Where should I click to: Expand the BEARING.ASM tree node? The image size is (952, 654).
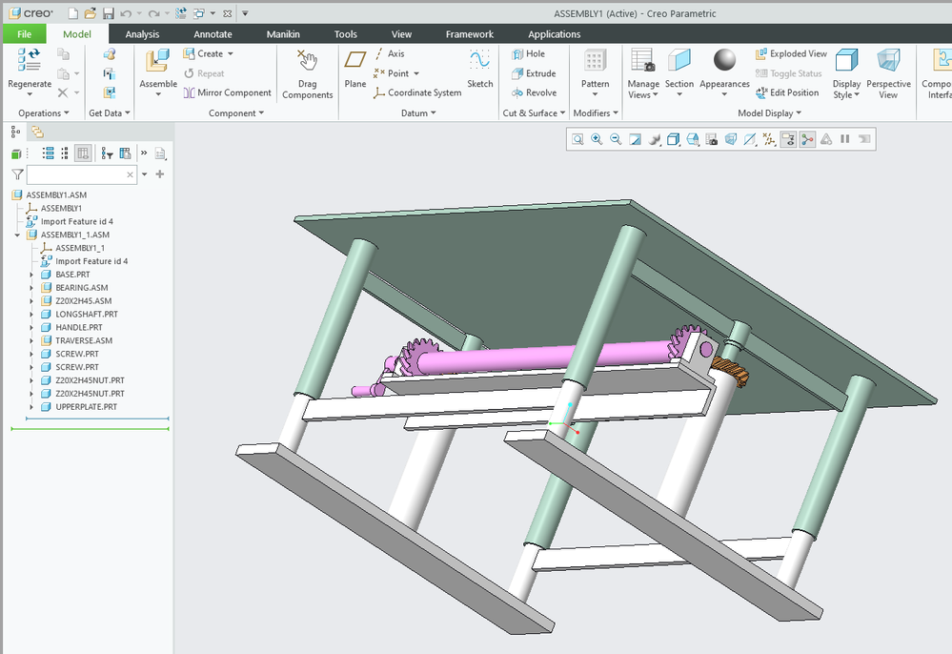31,288
